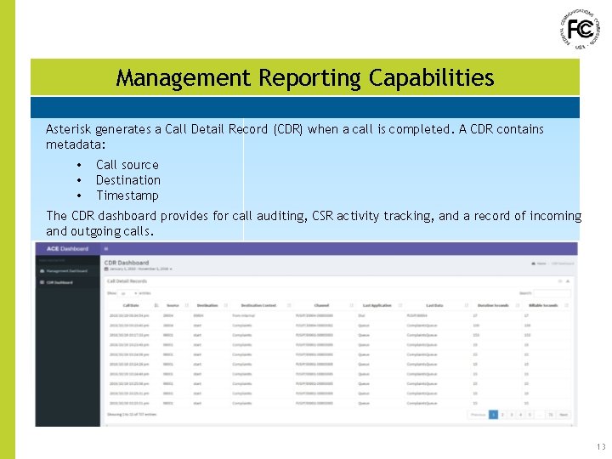Sort by Last Application column icon
612x459 pixels.
click(x=400, y=305)
